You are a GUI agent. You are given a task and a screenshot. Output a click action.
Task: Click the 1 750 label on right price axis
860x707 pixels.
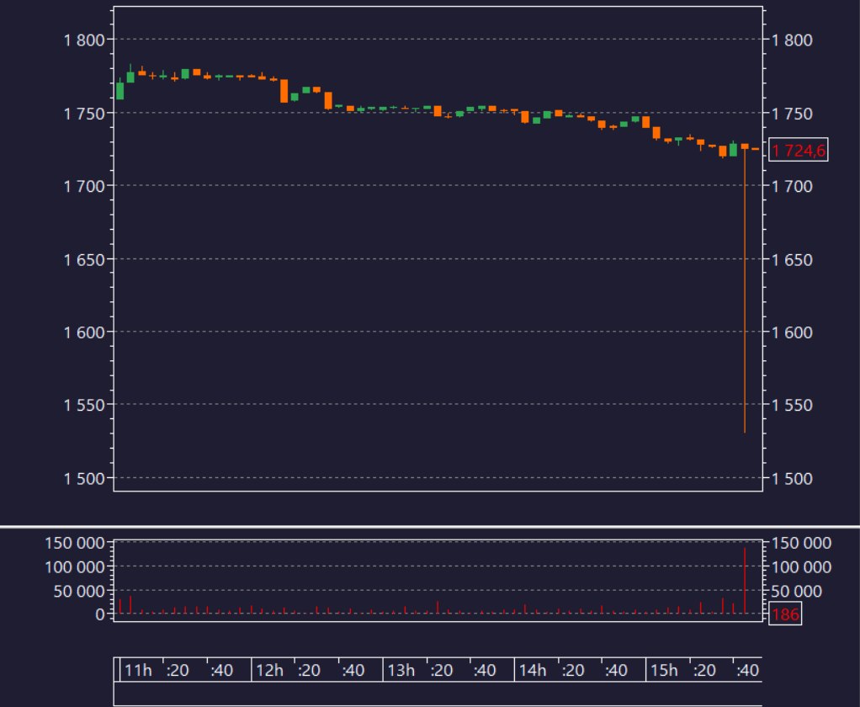click(792, 114)
